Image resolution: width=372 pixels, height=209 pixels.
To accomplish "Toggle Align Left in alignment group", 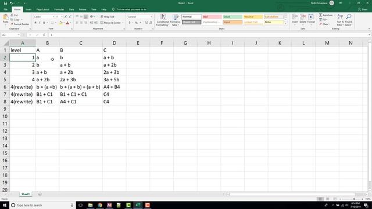I will pyautogui.click(x=77, y=23).
